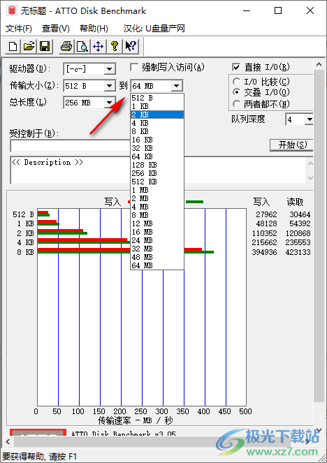
Task: Choose 1 KB in the dropdown list
Action: (x=157, y=106)
